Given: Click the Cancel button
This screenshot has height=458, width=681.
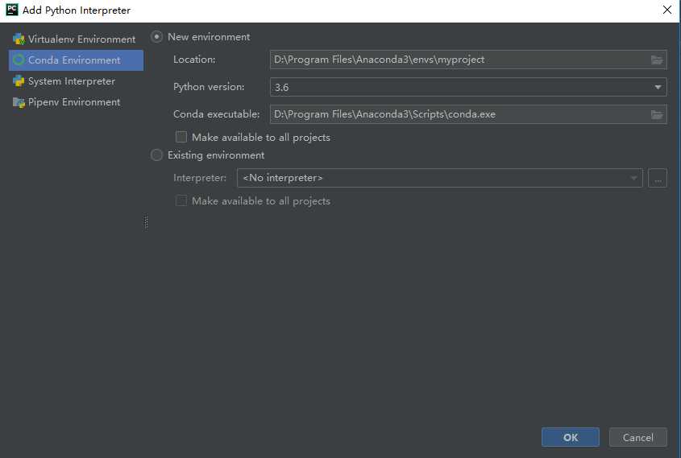Looking at the screenshot, I should tap(637, 437).
